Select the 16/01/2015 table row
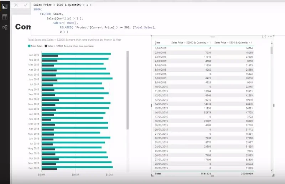 coord(203,112)
